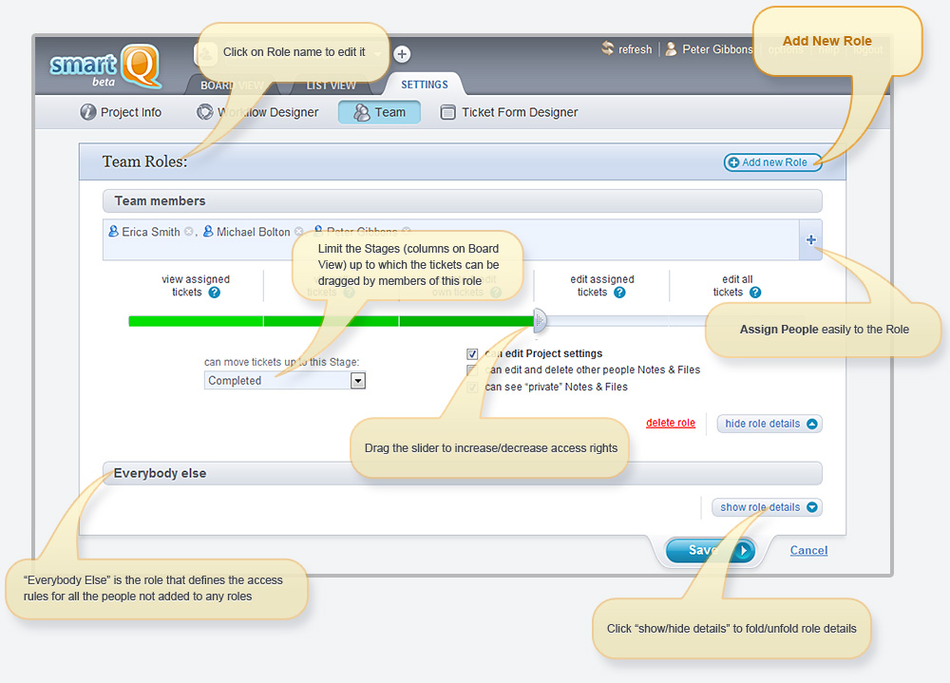Toggle can see private Notes & Files
Image resolution: width=950 pixels, height=683 pixels.
472,388
